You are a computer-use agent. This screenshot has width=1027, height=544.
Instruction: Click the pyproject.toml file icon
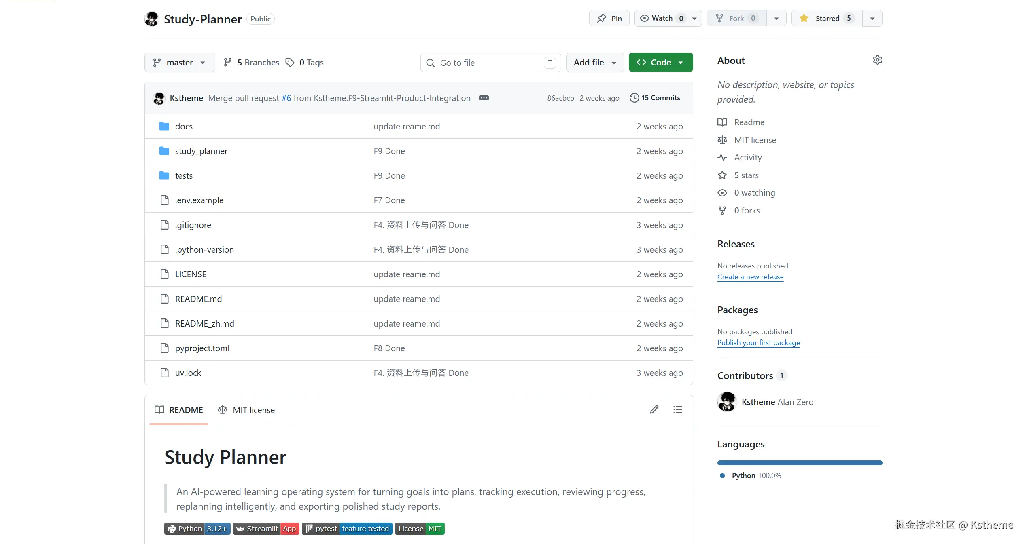point(164,348)
